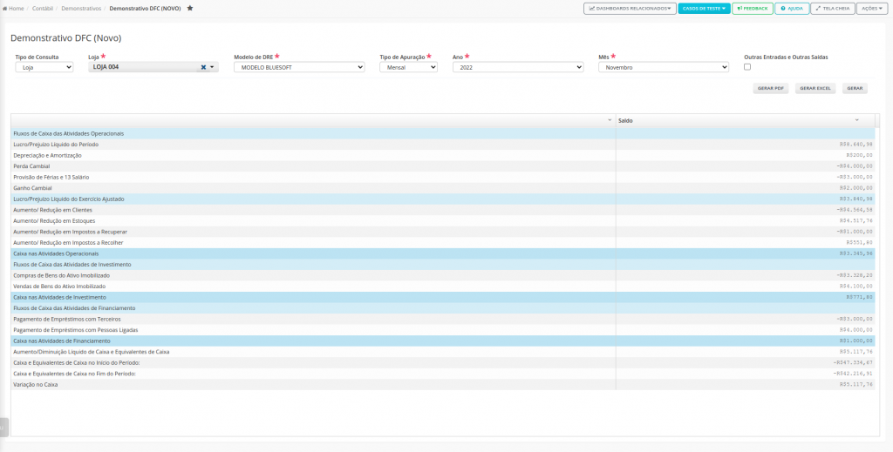893x452 pixels.
Task: Switch to full screen with Tela Cheia
Action: tap(832, 8)
